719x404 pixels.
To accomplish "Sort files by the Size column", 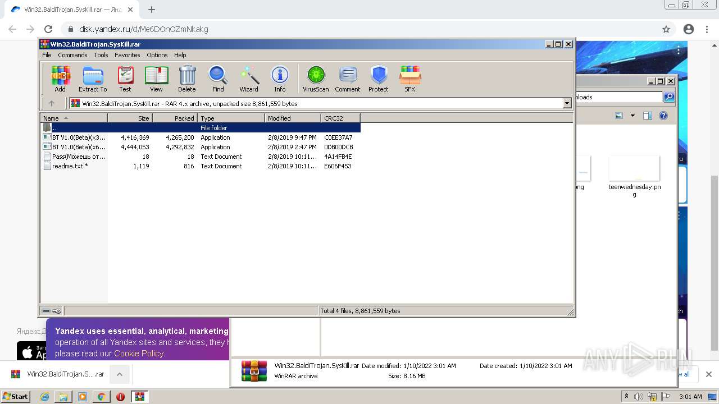I will tap(130, 118).
